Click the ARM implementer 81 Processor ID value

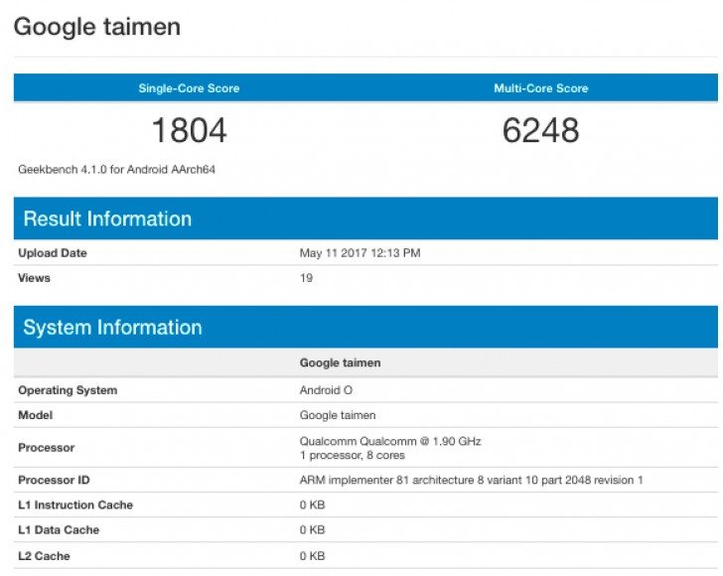[471, 481]
